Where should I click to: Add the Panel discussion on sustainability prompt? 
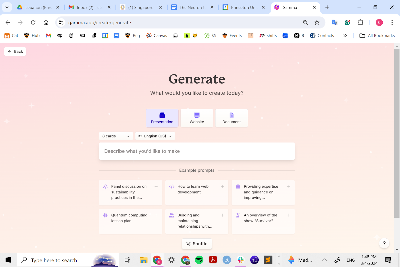[130, 193]
